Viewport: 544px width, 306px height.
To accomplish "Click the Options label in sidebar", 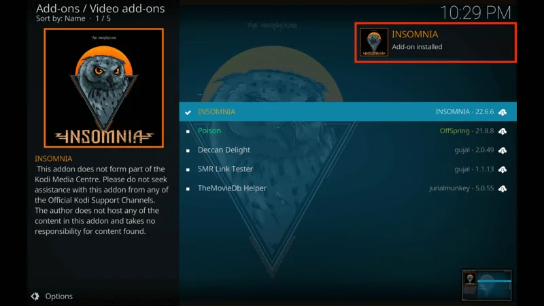I will coord(59,296).
